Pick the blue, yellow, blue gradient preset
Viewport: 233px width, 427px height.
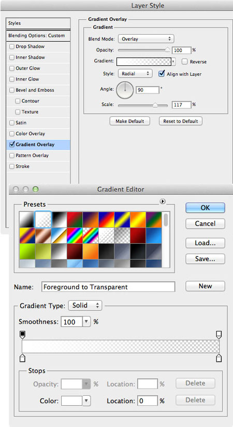(122, 220)
